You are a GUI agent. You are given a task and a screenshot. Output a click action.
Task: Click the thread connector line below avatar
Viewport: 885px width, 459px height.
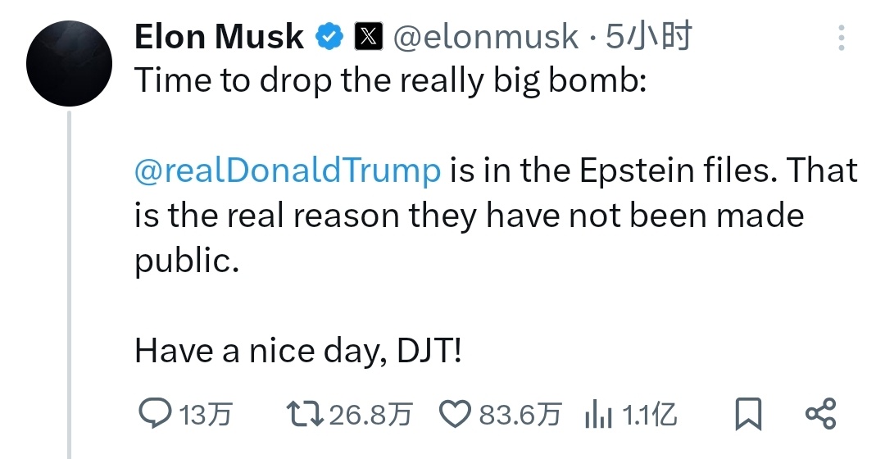pyautogui.click(x=70, y=285)
